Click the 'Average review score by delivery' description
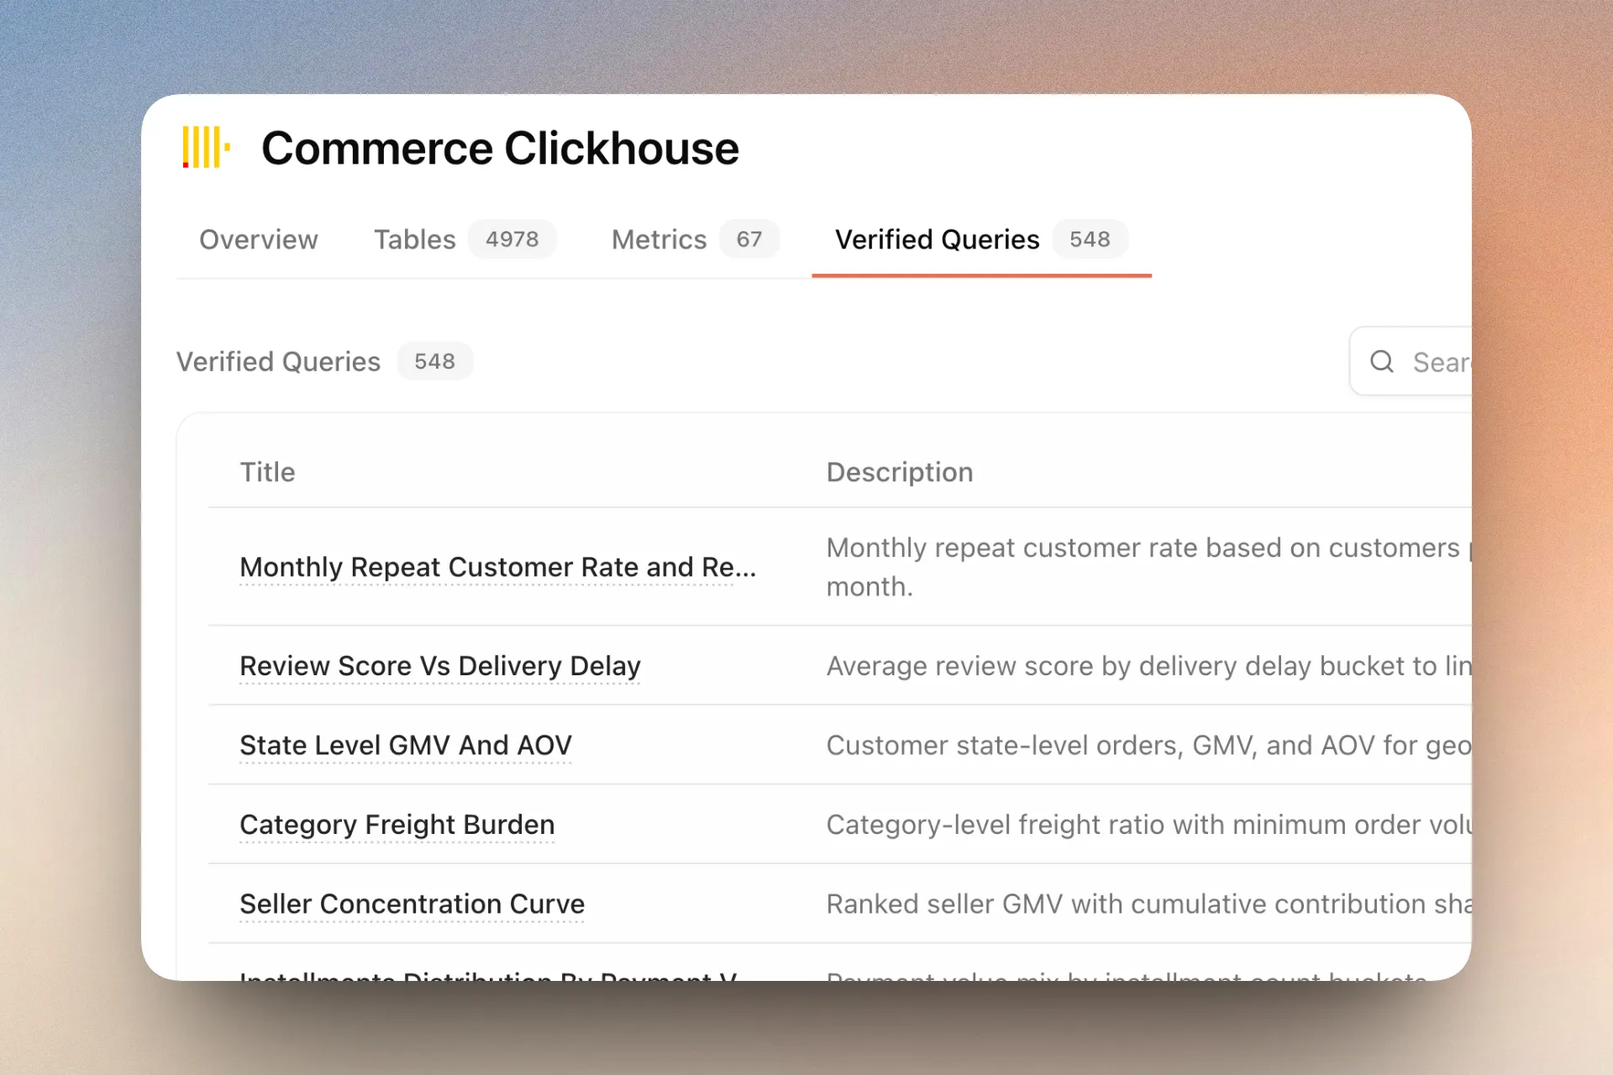Viewport: 1613px width, 1075px height. tap(1148, 666)
